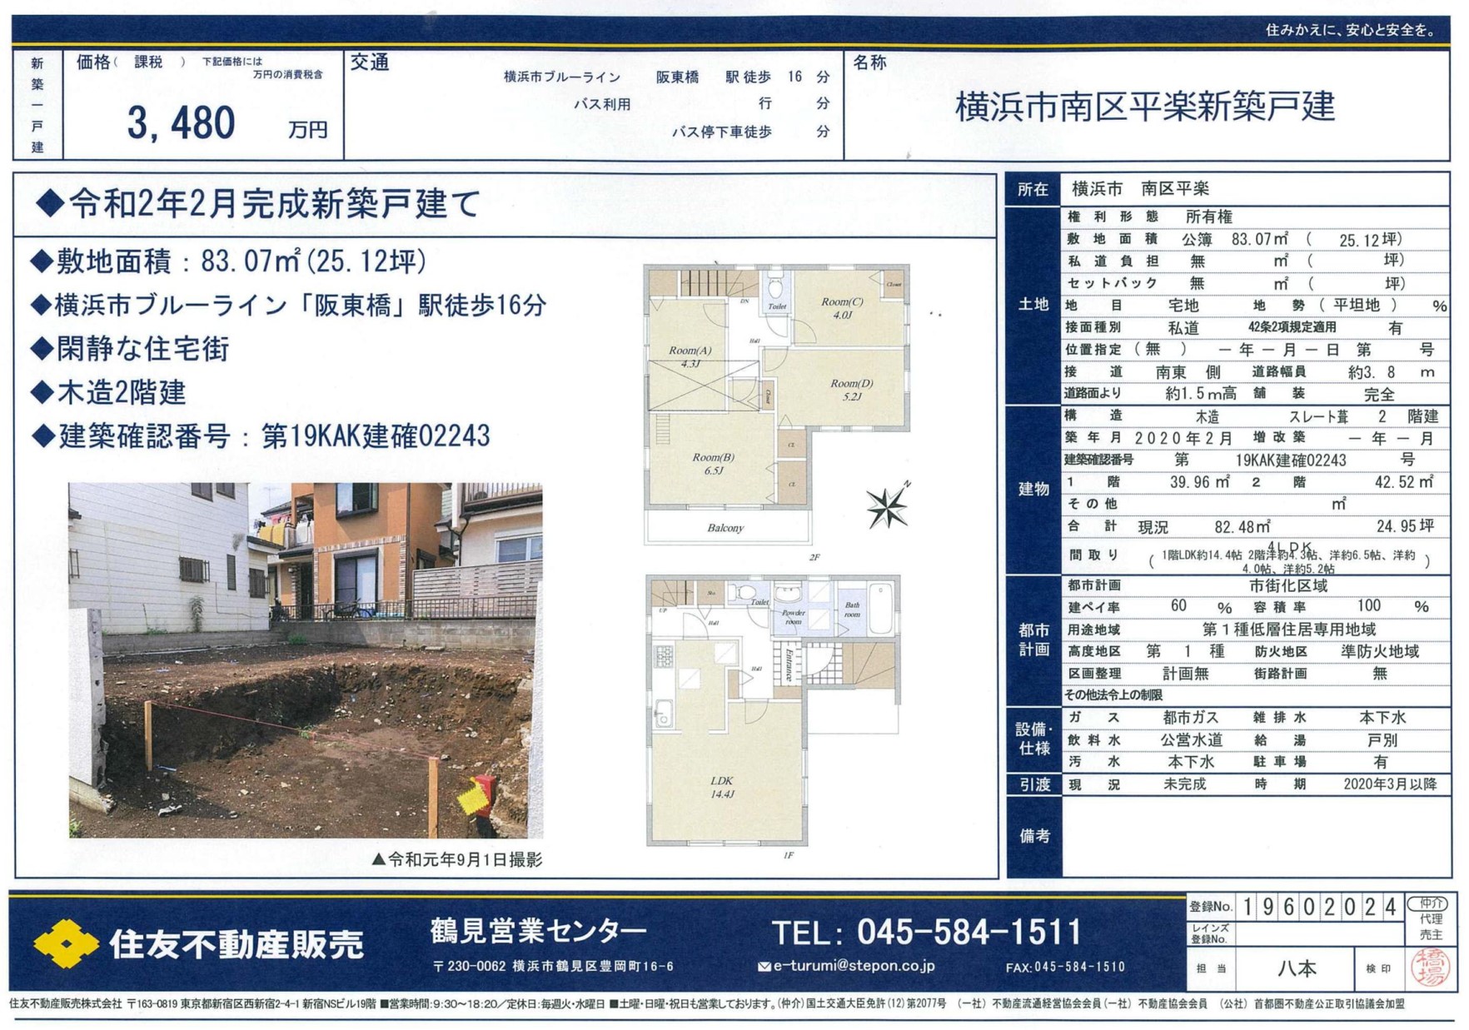Click the Balcony area on the 2F plan
The height and width of the screenshot is (1030, 1469).
click(725, 527)
